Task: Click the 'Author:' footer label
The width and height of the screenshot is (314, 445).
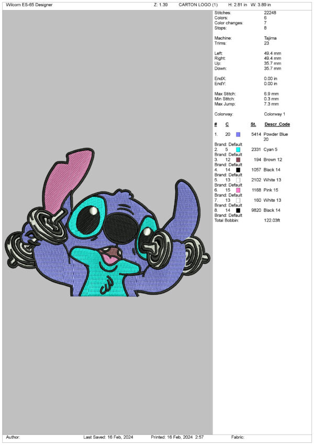Action: tap(13, 437)
